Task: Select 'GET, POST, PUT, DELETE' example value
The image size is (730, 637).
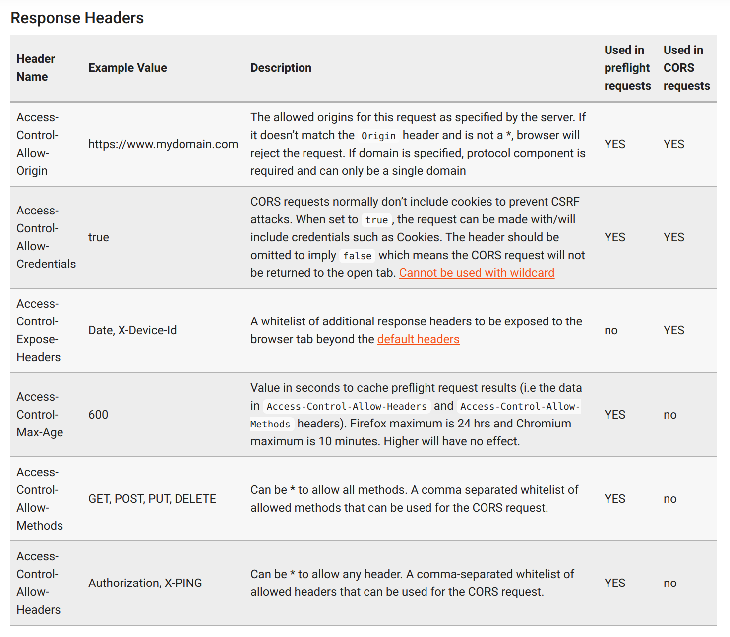Action: tap(152, 499)
